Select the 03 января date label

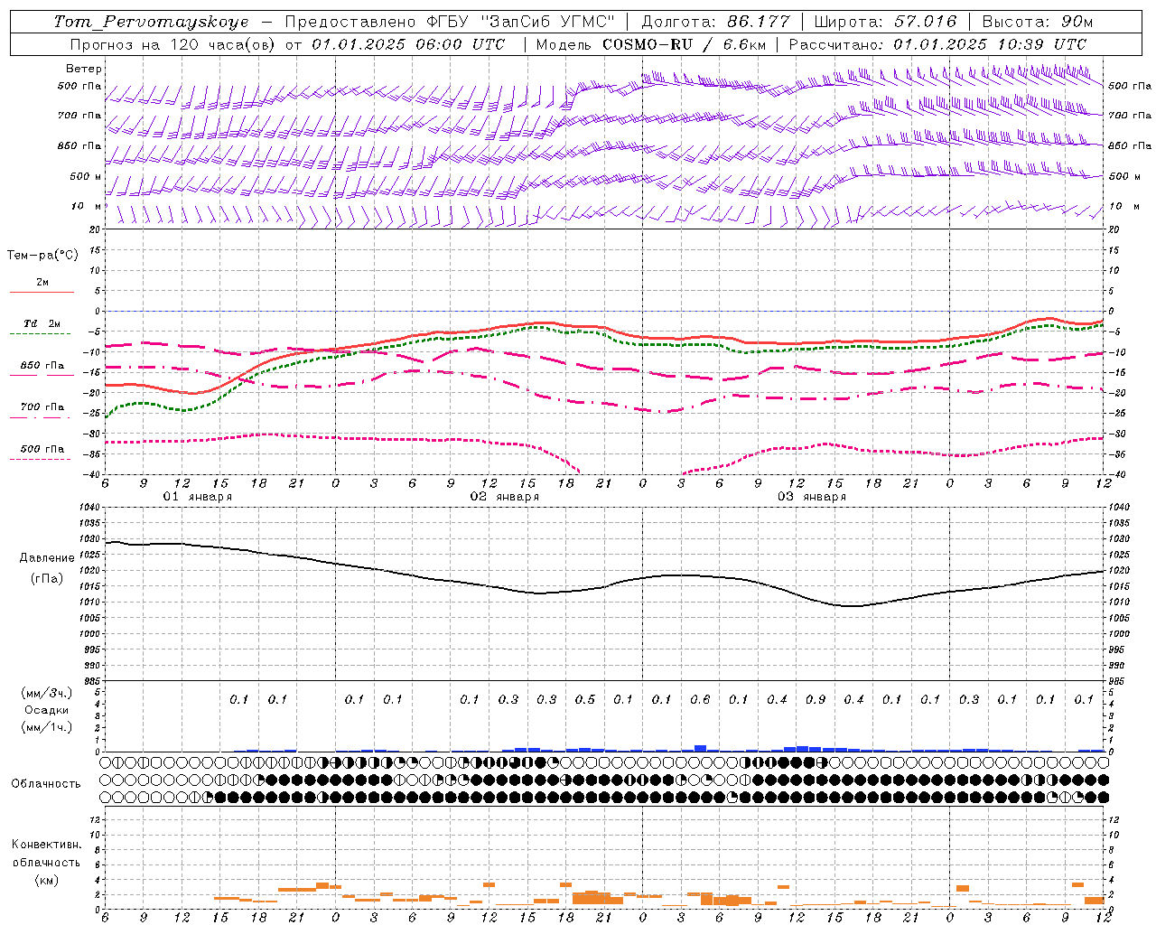click(x=811, y=497)
